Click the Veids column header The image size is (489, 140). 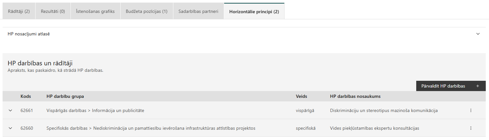[301, 96]
